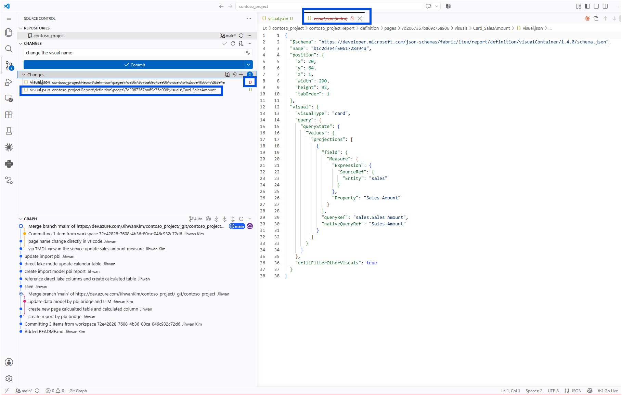Synchronize changes for contoso_project repository

pyautogui.click(x=241, y=36)
